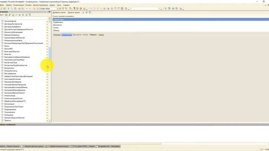
Task: Click highlighted Справочники item in menu editor
Action: [67, 35]
